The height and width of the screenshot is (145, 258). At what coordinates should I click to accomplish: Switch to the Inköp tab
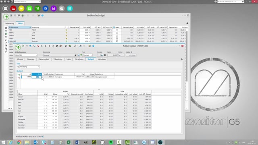pos(69,59)
